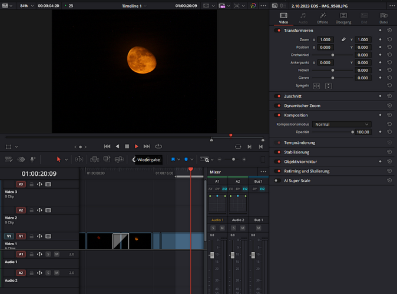Jump to the first frame with skip-back button
This screenshot has height=294, width=397.
(x=107, y=146)
